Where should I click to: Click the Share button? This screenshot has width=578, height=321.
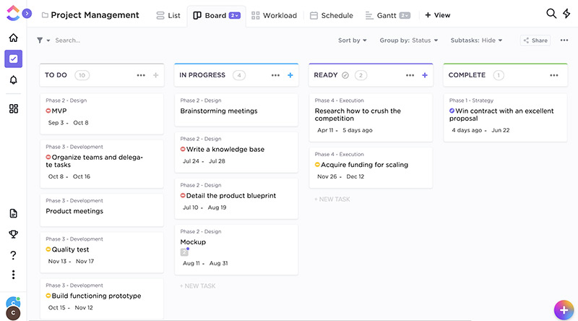click(x=535, y=40)
